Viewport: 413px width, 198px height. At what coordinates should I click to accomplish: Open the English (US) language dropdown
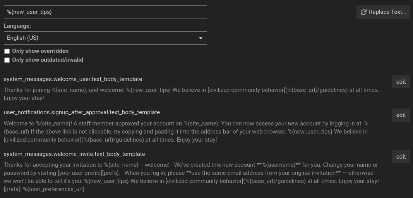click(105, 38)
